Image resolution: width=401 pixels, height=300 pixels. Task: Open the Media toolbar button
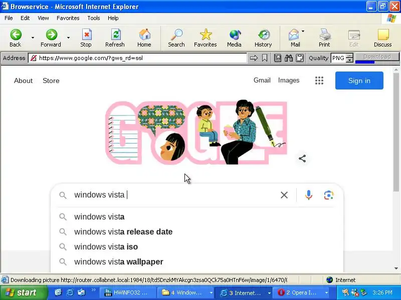(x=234, y=38)
